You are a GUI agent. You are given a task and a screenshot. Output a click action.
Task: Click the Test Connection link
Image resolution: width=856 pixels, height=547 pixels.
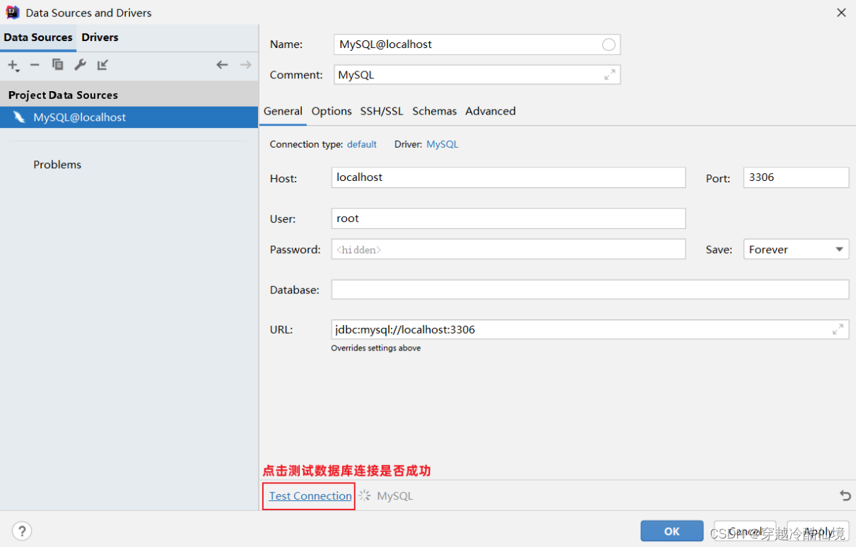point(310,496)
